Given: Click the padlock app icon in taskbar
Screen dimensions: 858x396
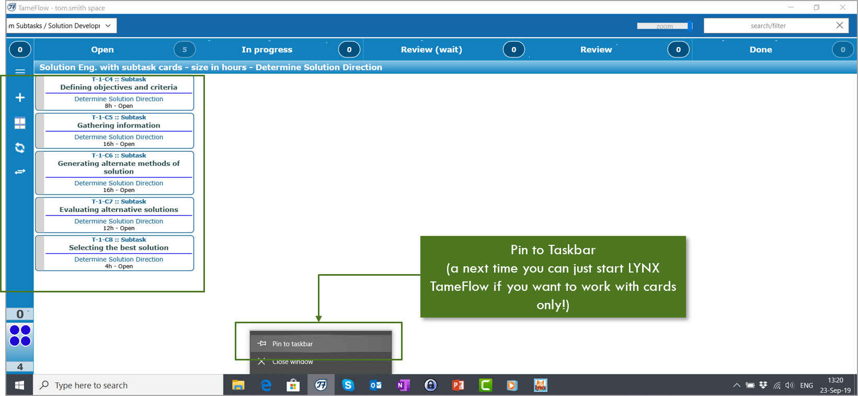Looking at the screenshot, I should [431, 386].
